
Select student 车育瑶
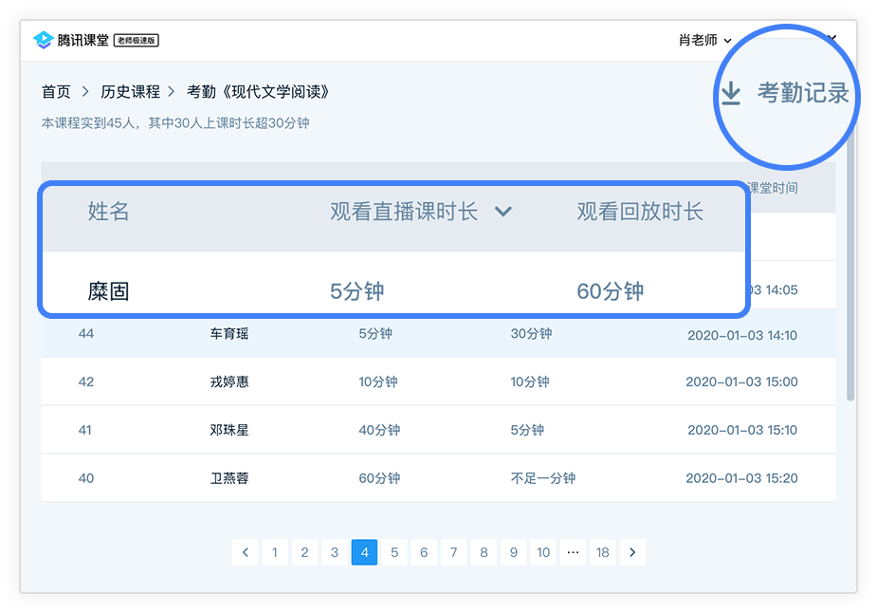(x=229, y=334)
